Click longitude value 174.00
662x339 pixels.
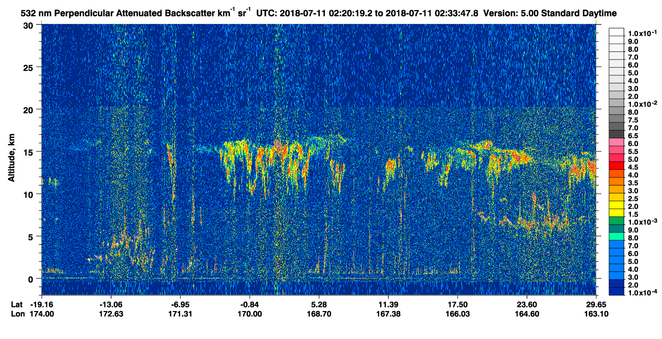[x=41, y=314]
